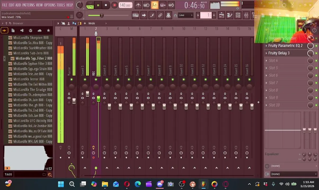Mute the Master track green light
This screenshot has height=190, width=319.
(72, 79)
